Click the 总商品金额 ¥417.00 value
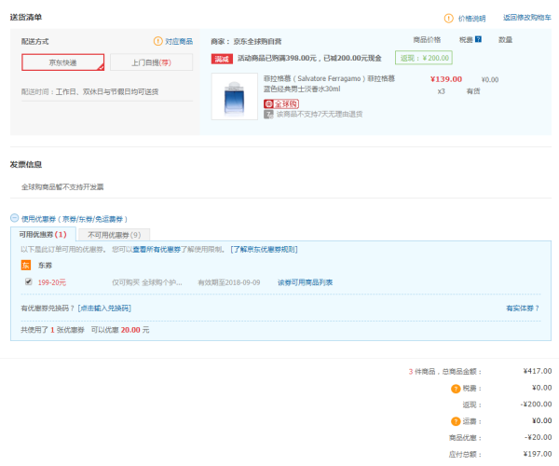 pyautogui.click(x=538, y=371)
